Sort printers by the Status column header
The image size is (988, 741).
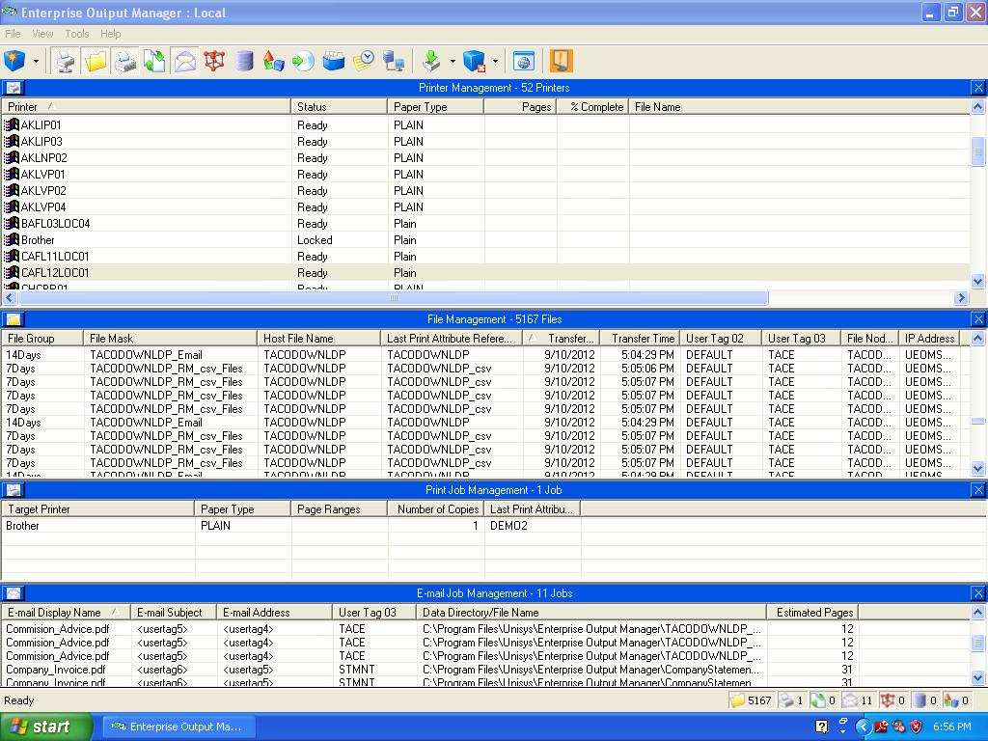(x=339, y=107)
